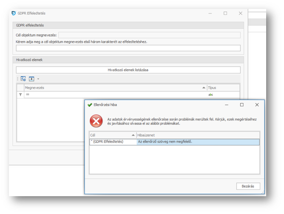Click the red error icon in the dialog
The height and width of the screenshot is (214, 284).
pos(96,121)
